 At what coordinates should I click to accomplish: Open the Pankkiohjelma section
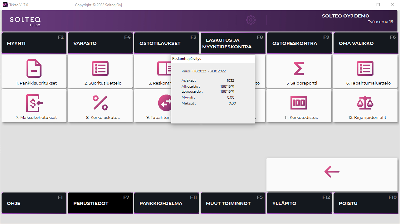(x=167, y=203)
